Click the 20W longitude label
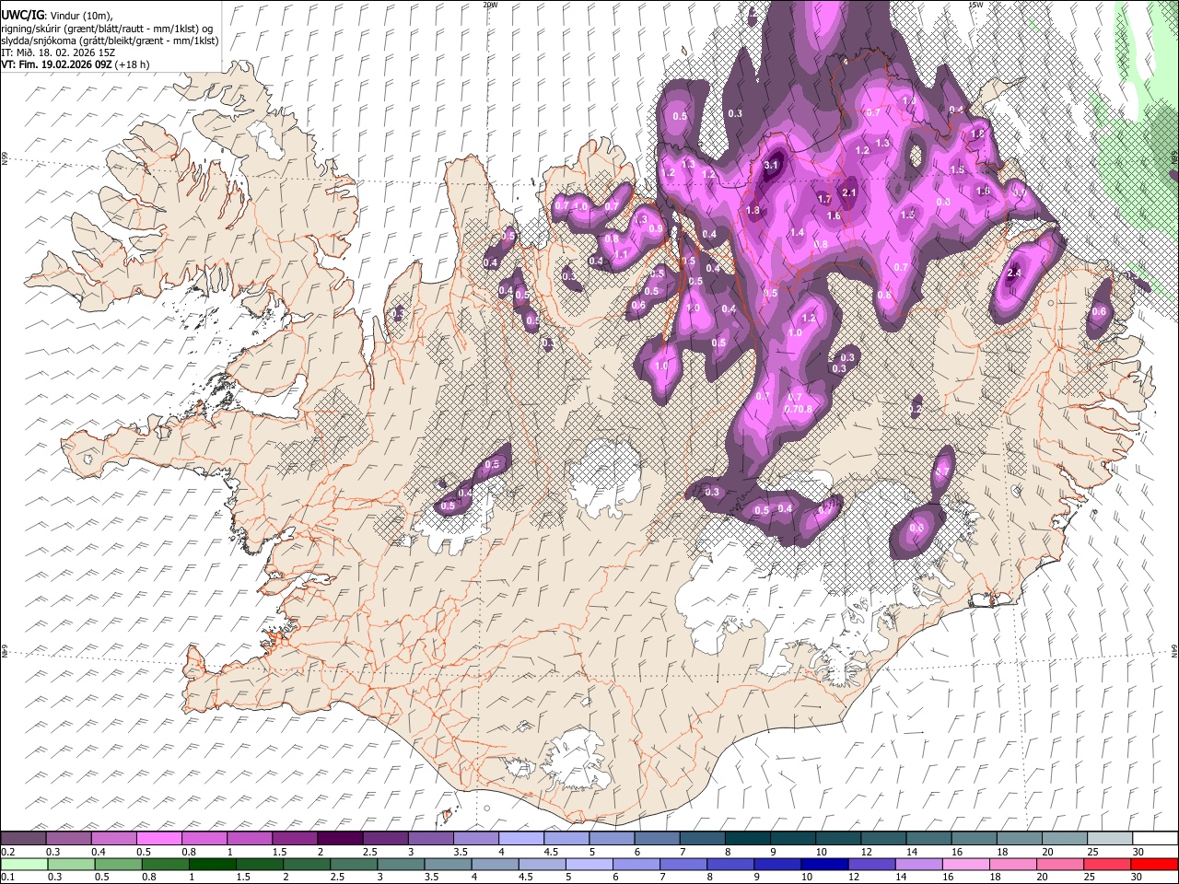Screen dimensions: 1179x884 tap(490, 5)
